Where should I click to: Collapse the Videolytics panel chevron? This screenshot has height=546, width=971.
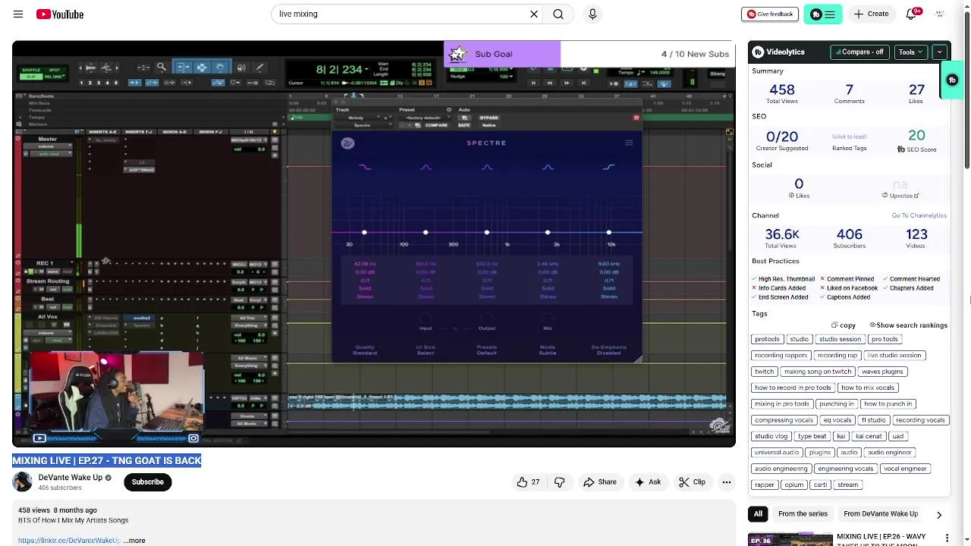[939, 52]
